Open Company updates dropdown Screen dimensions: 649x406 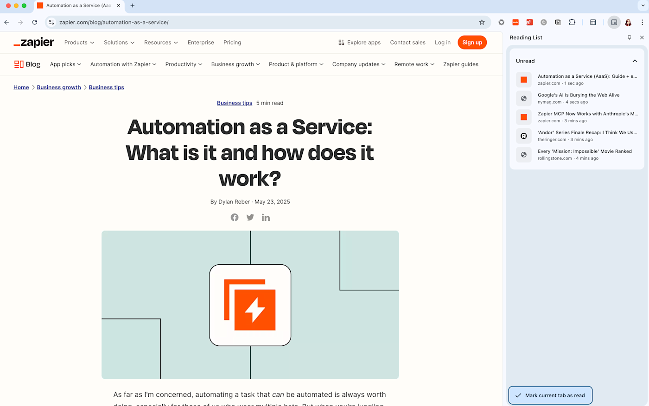coord(359,64)
